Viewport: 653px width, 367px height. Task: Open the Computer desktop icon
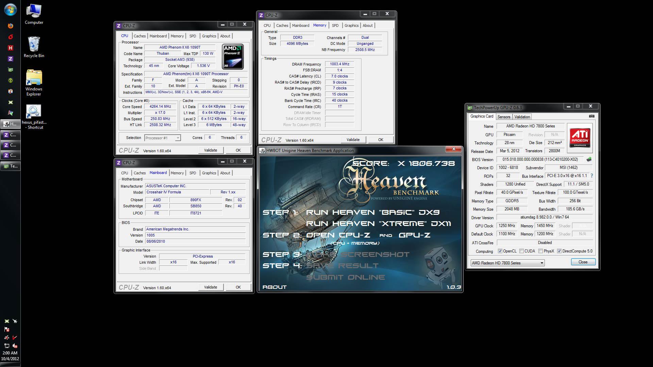(x=34, y=14)
